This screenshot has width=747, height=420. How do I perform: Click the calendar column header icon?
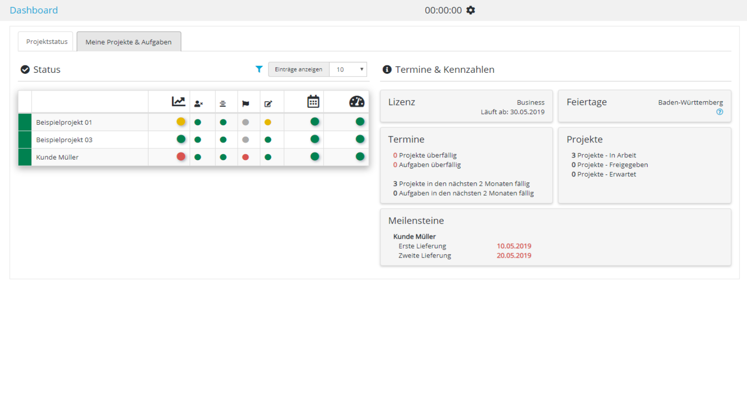coord(313,102)
